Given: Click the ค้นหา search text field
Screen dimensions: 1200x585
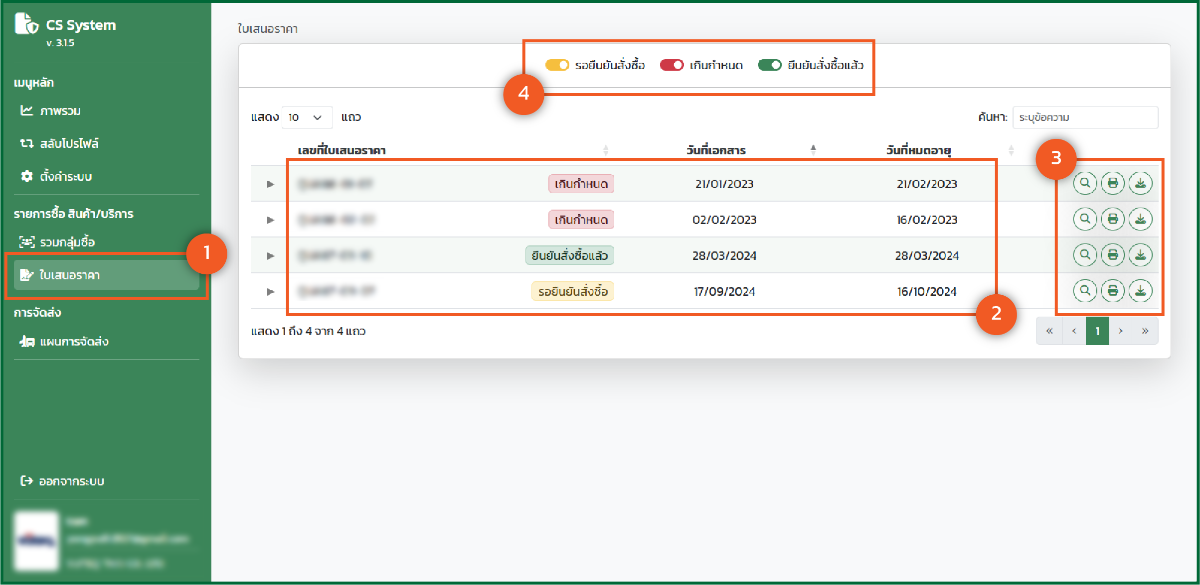Looking at the screenshot, I should (x=1085, y=117).
